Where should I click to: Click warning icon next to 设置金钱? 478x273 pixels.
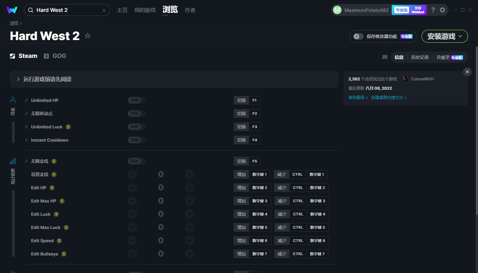(54, 174)
